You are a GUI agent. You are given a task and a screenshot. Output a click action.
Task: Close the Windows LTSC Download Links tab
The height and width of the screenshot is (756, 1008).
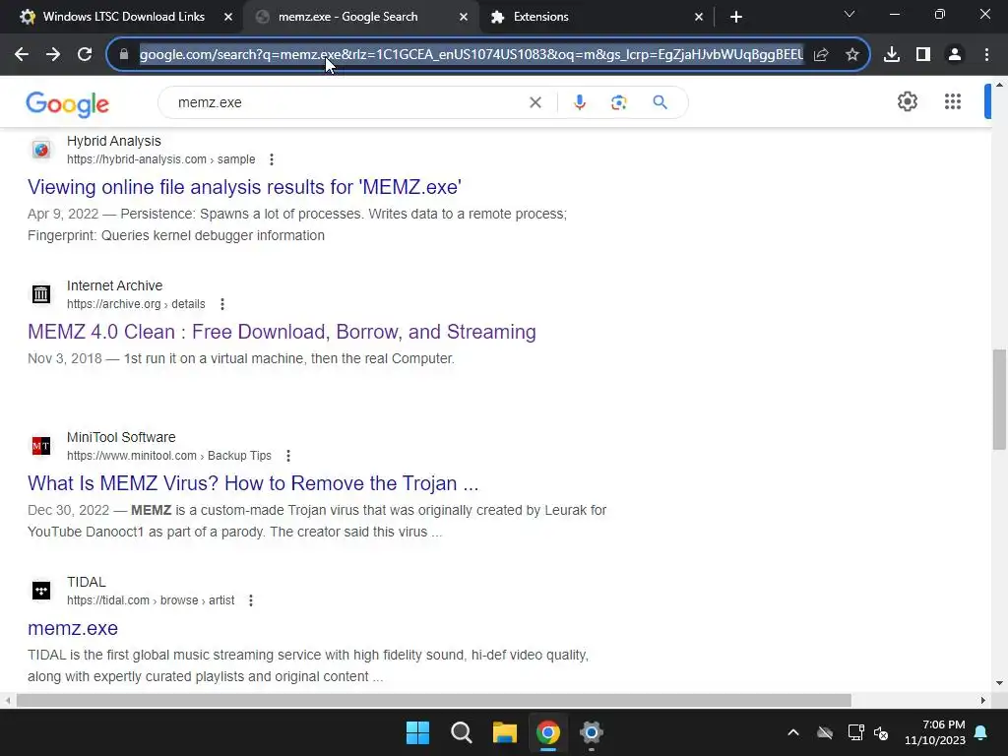pyautogui.click(x=228, y=18)
